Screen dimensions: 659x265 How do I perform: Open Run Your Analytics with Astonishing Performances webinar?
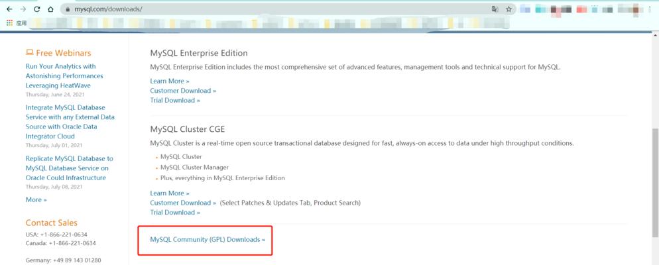point(64,76)
